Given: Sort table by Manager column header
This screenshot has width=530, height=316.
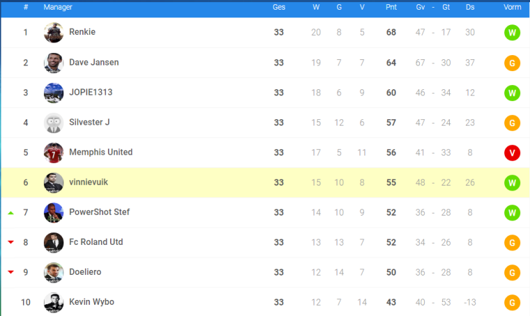Looking at the screenshot, I should 58,7.
